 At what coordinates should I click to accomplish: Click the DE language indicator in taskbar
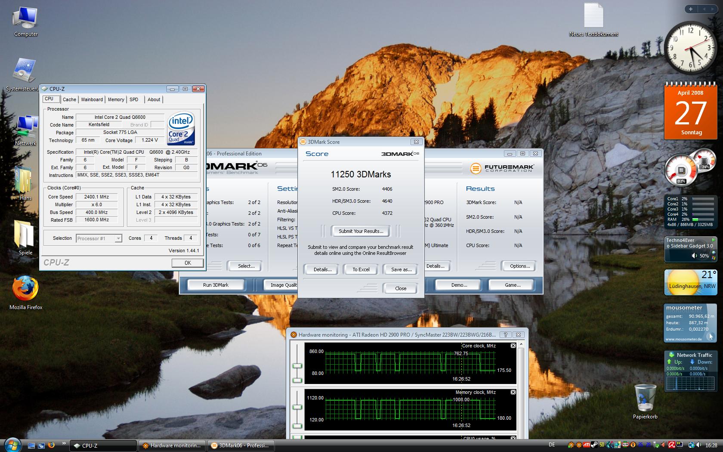[x=552, y=445]
